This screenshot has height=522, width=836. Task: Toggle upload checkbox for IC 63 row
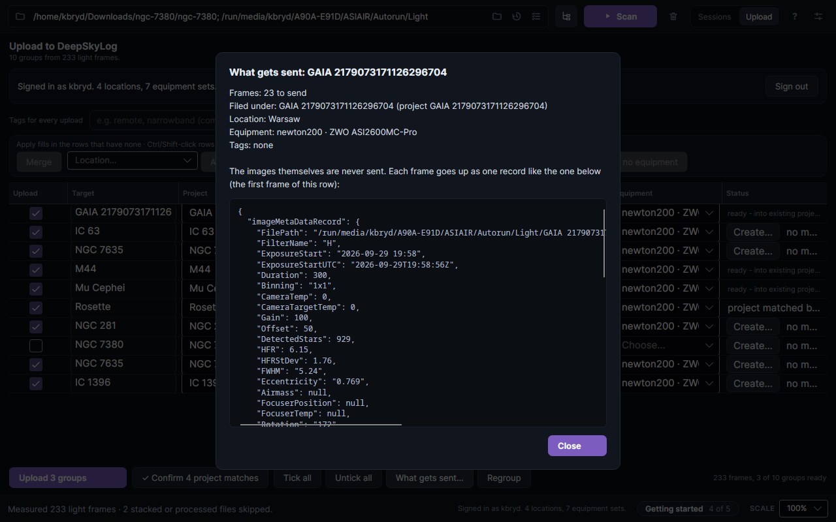[36, 232]
